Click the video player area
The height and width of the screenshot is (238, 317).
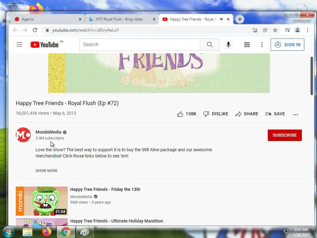(x=159, y=73)
